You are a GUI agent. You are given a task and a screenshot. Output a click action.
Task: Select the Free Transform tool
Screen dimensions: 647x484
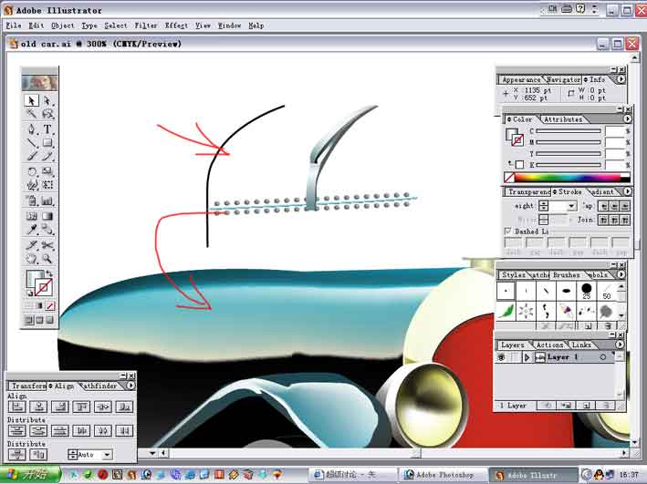(47, 185)
